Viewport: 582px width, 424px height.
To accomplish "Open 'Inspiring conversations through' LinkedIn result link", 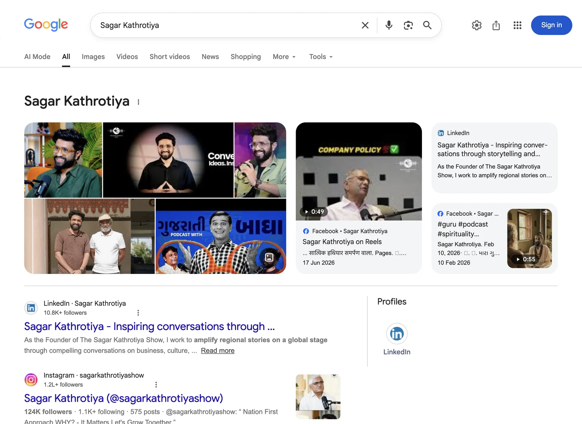I will (149, 326).
